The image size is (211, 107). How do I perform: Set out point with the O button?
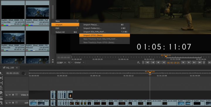click(x=204, y=62)
